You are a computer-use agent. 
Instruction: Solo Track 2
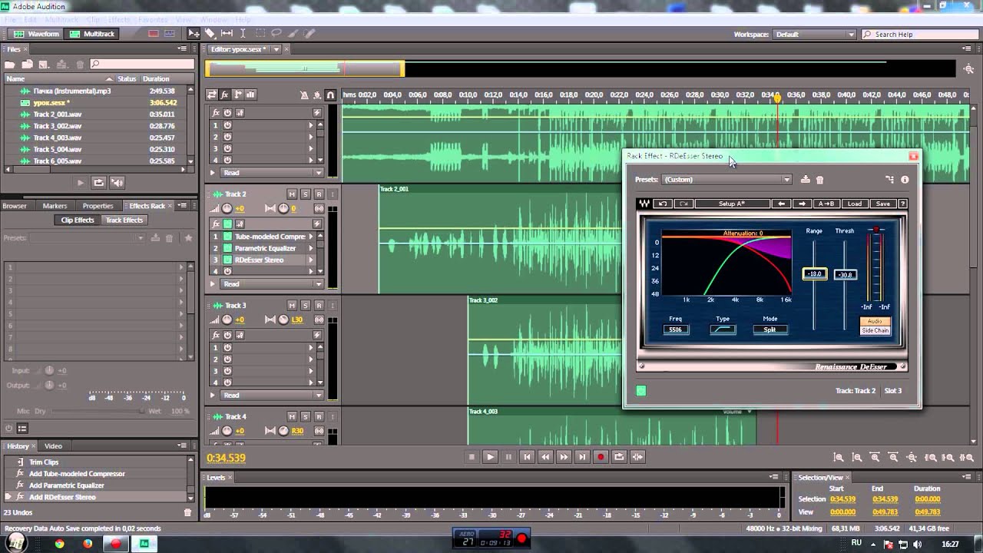pos(305,194)
